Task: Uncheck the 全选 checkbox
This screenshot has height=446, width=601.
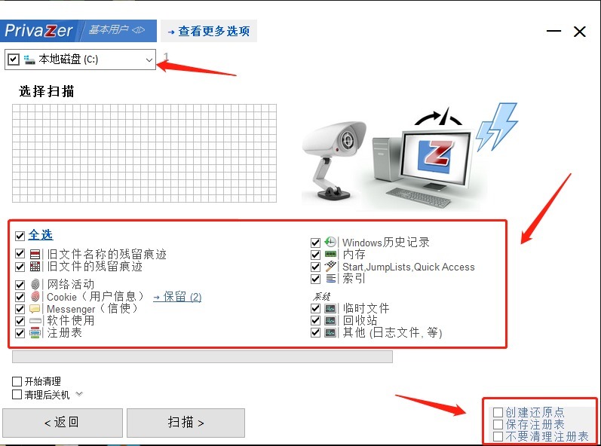Action: (20, 236)
